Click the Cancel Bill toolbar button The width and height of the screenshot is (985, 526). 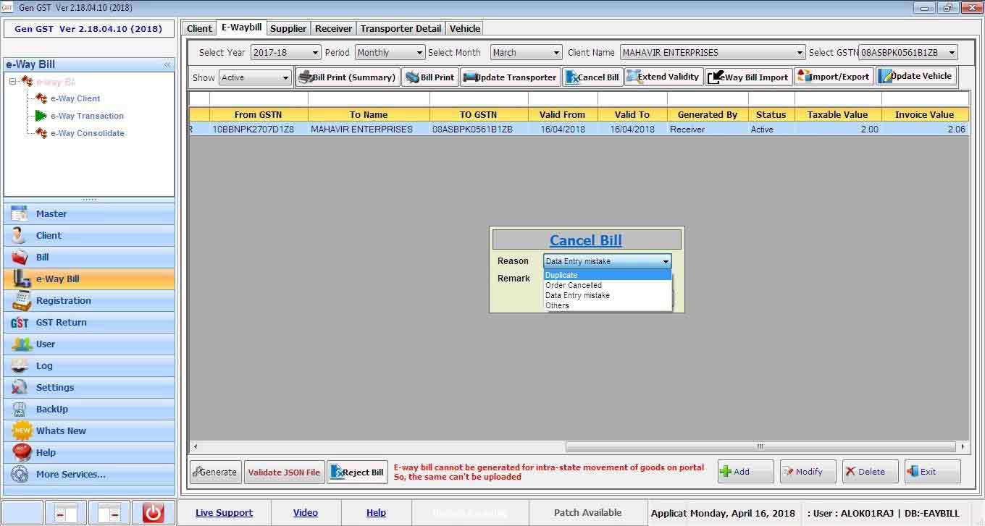point(592,77)
